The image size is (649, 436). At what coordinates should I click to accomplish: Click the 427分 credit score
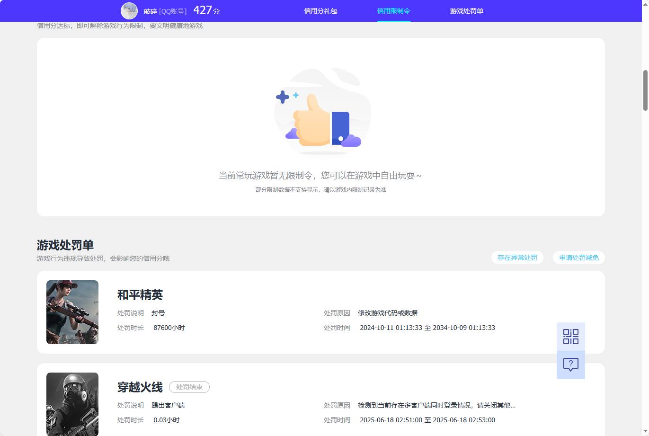[x=206, y=10]
